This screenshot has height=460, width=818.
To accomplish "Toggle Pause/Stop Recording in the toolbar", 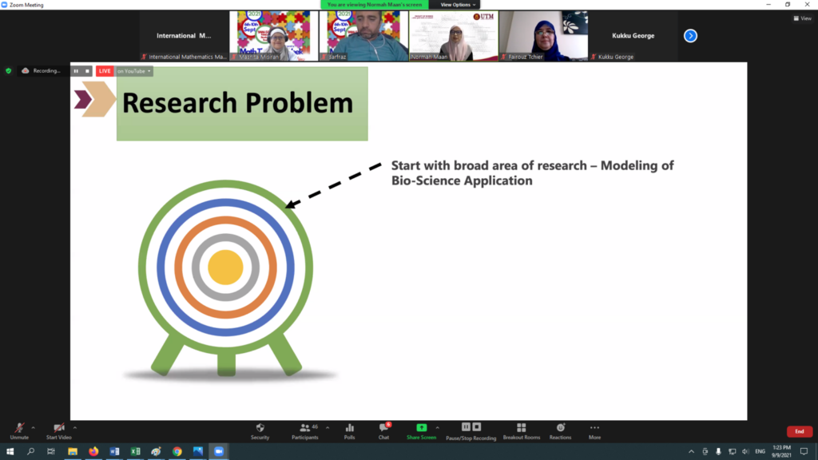I will click(x=471, y=430).
